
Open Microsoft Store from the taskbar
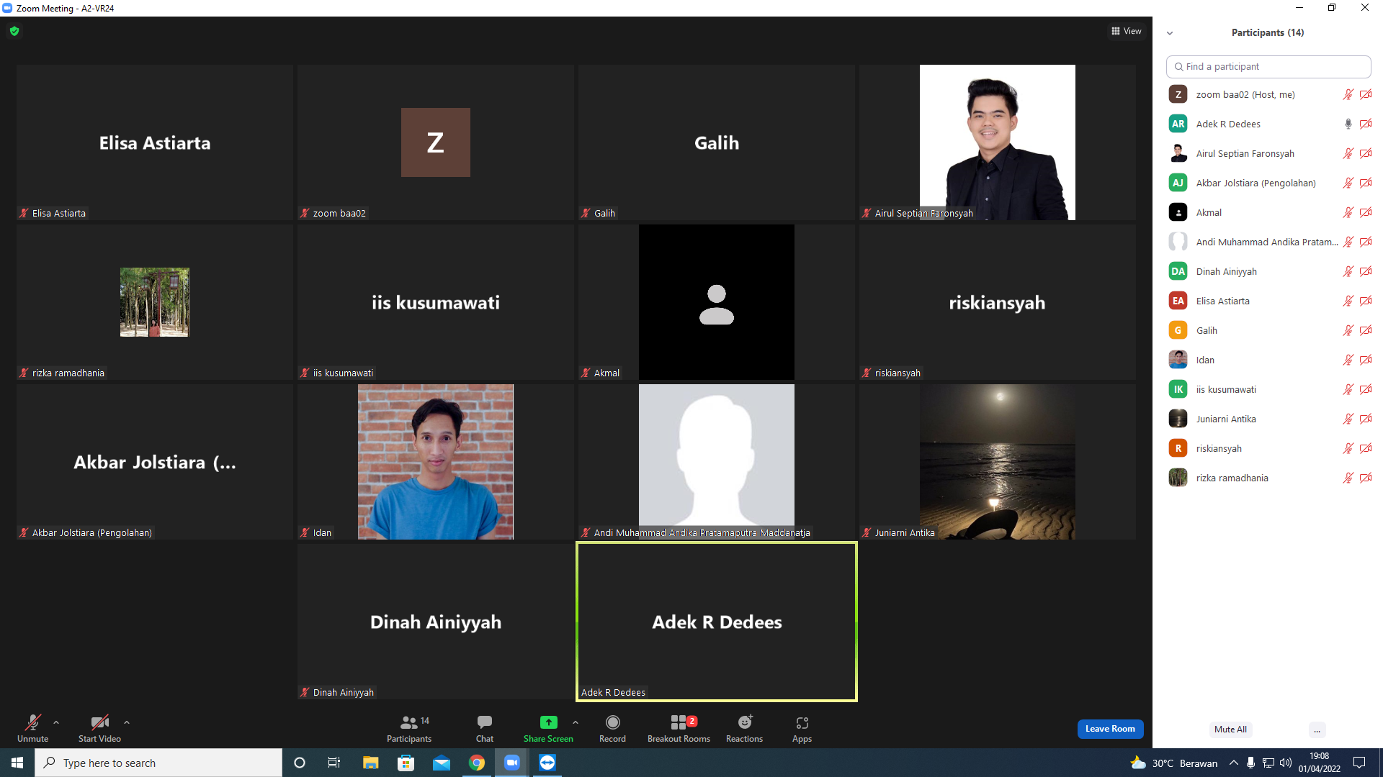pyautogui.click(x=406, y=763)
